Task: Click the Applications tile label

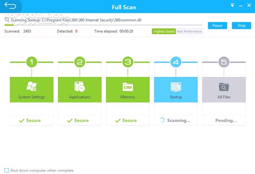Action: point(80,97)
